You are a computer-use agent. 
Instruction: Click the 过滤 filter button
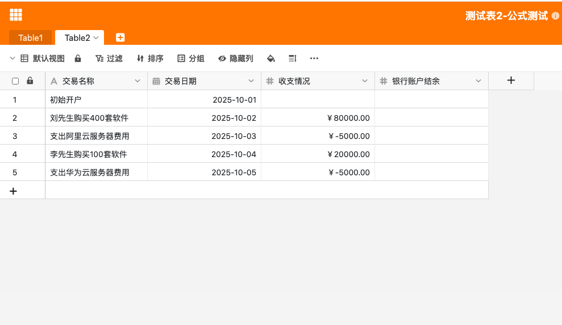click(x=109, y=58)
